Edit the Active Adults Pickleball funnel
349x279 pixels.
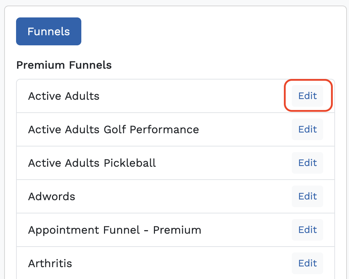click(307, 163)
